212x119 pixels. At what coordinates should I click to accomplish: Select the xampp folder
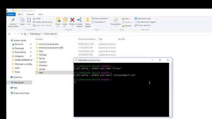pyautogui.click(x=42, y=69)
